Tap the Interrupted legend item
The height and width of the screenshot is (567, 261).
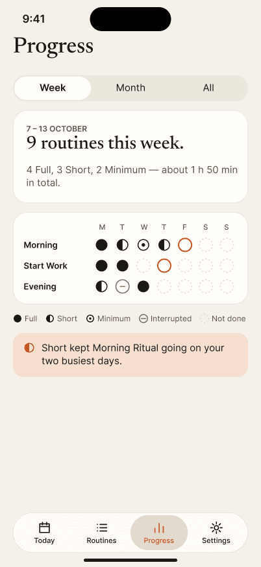tap(166, 319)
